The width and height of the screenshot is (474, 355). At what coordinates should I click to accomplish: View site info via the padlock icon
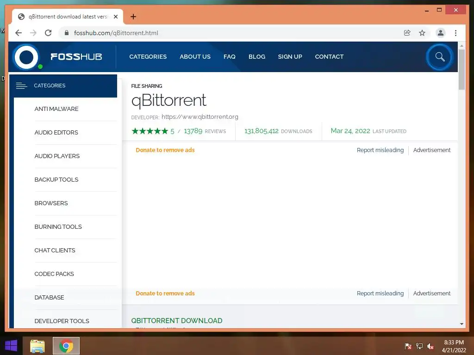coord(67,33)
